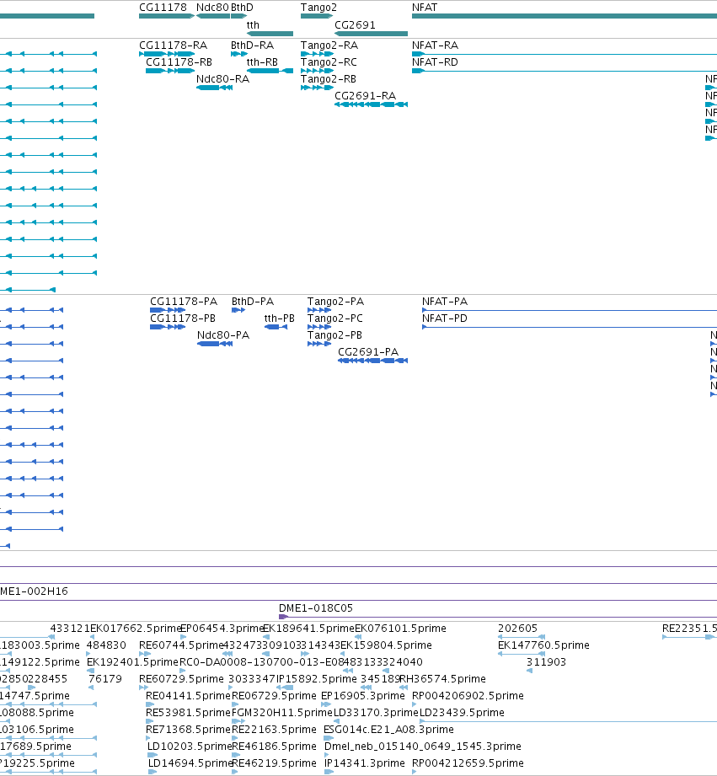
Task: Click the NFAT-RA transcript label
Action: [x=435, y=45]
